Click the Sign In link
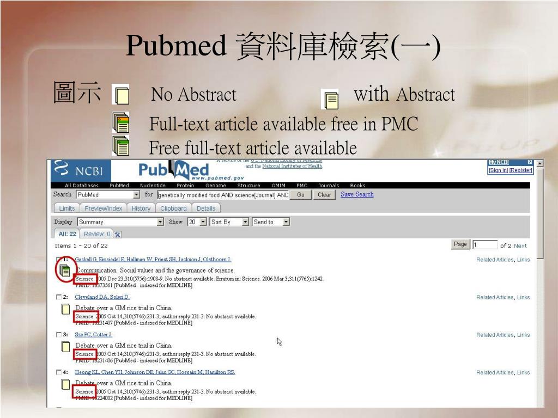This screenshot has width=558, height=418. coord(498,170)
